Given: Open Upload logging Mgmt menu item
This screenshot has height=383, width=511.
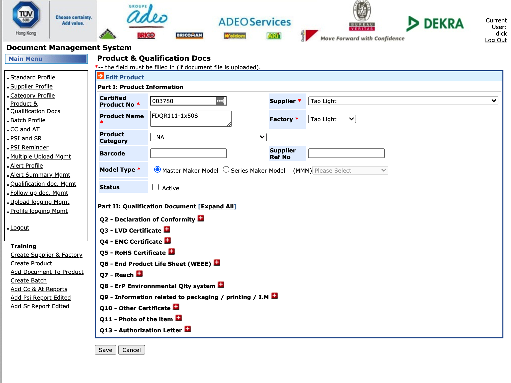Looking at the screenshot, I should 40,202.
